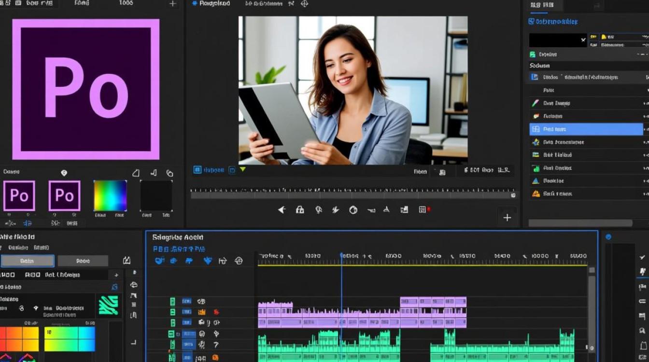
Task: Click the orange warning triangle icon in the right panel
Action: point(536,194)
